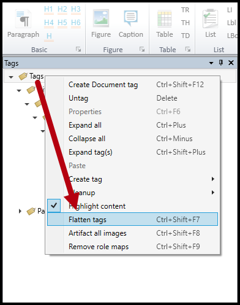Viewport: 240px width, 305px height.
Task: Choose Expand tag(s)
Action: tap(132, 152)
